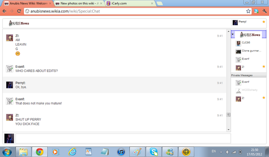Click the Perry! profile at top right
Image resolution: width=269 pixels, height=157 pixels.
click(249, 23)
